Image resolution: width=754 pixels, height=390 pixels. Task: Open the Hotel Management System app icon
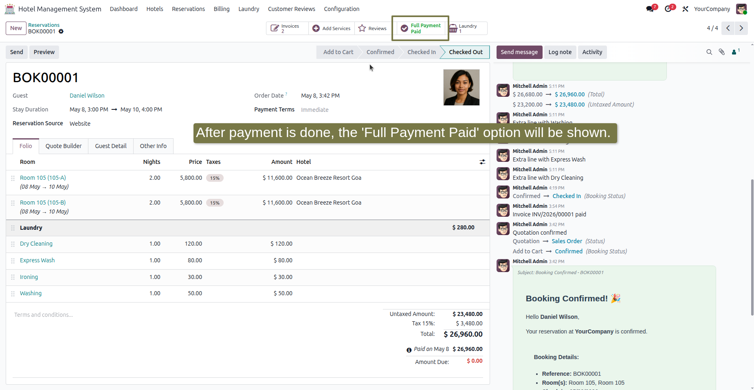[x=10, y=9]
